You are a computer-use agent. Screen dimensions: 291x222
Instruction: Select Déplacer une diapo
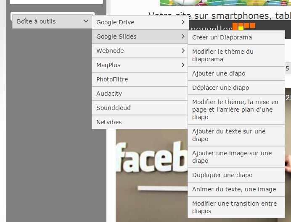236,88
